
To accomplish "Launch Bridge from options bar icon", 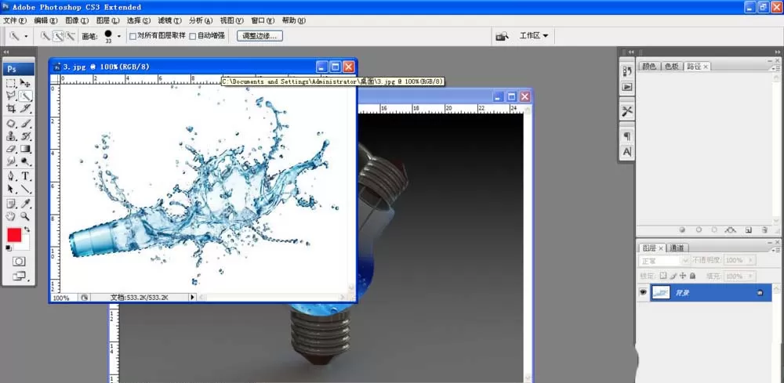I will (x=502, y=36).
